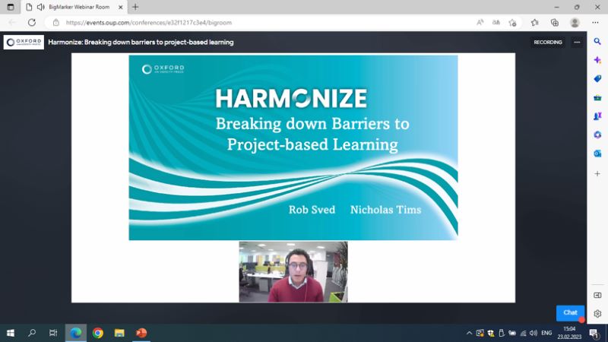
Task: Add this page to favorites
Action: tap(512, 23)
